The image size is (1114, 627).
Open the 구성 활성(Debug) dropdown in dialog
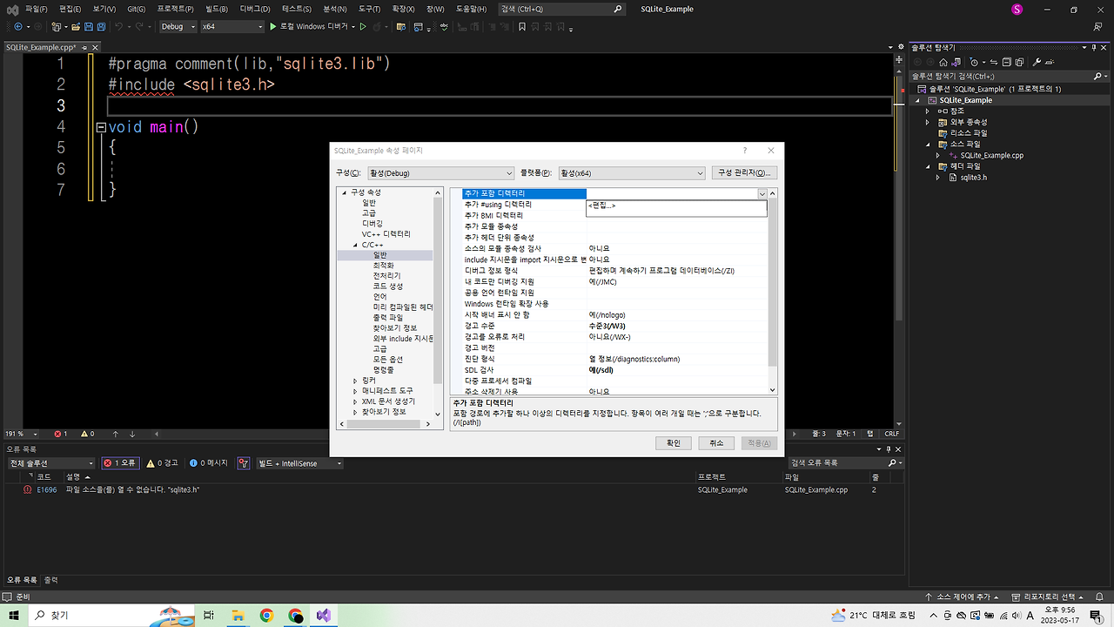click(x=441, y=172)
